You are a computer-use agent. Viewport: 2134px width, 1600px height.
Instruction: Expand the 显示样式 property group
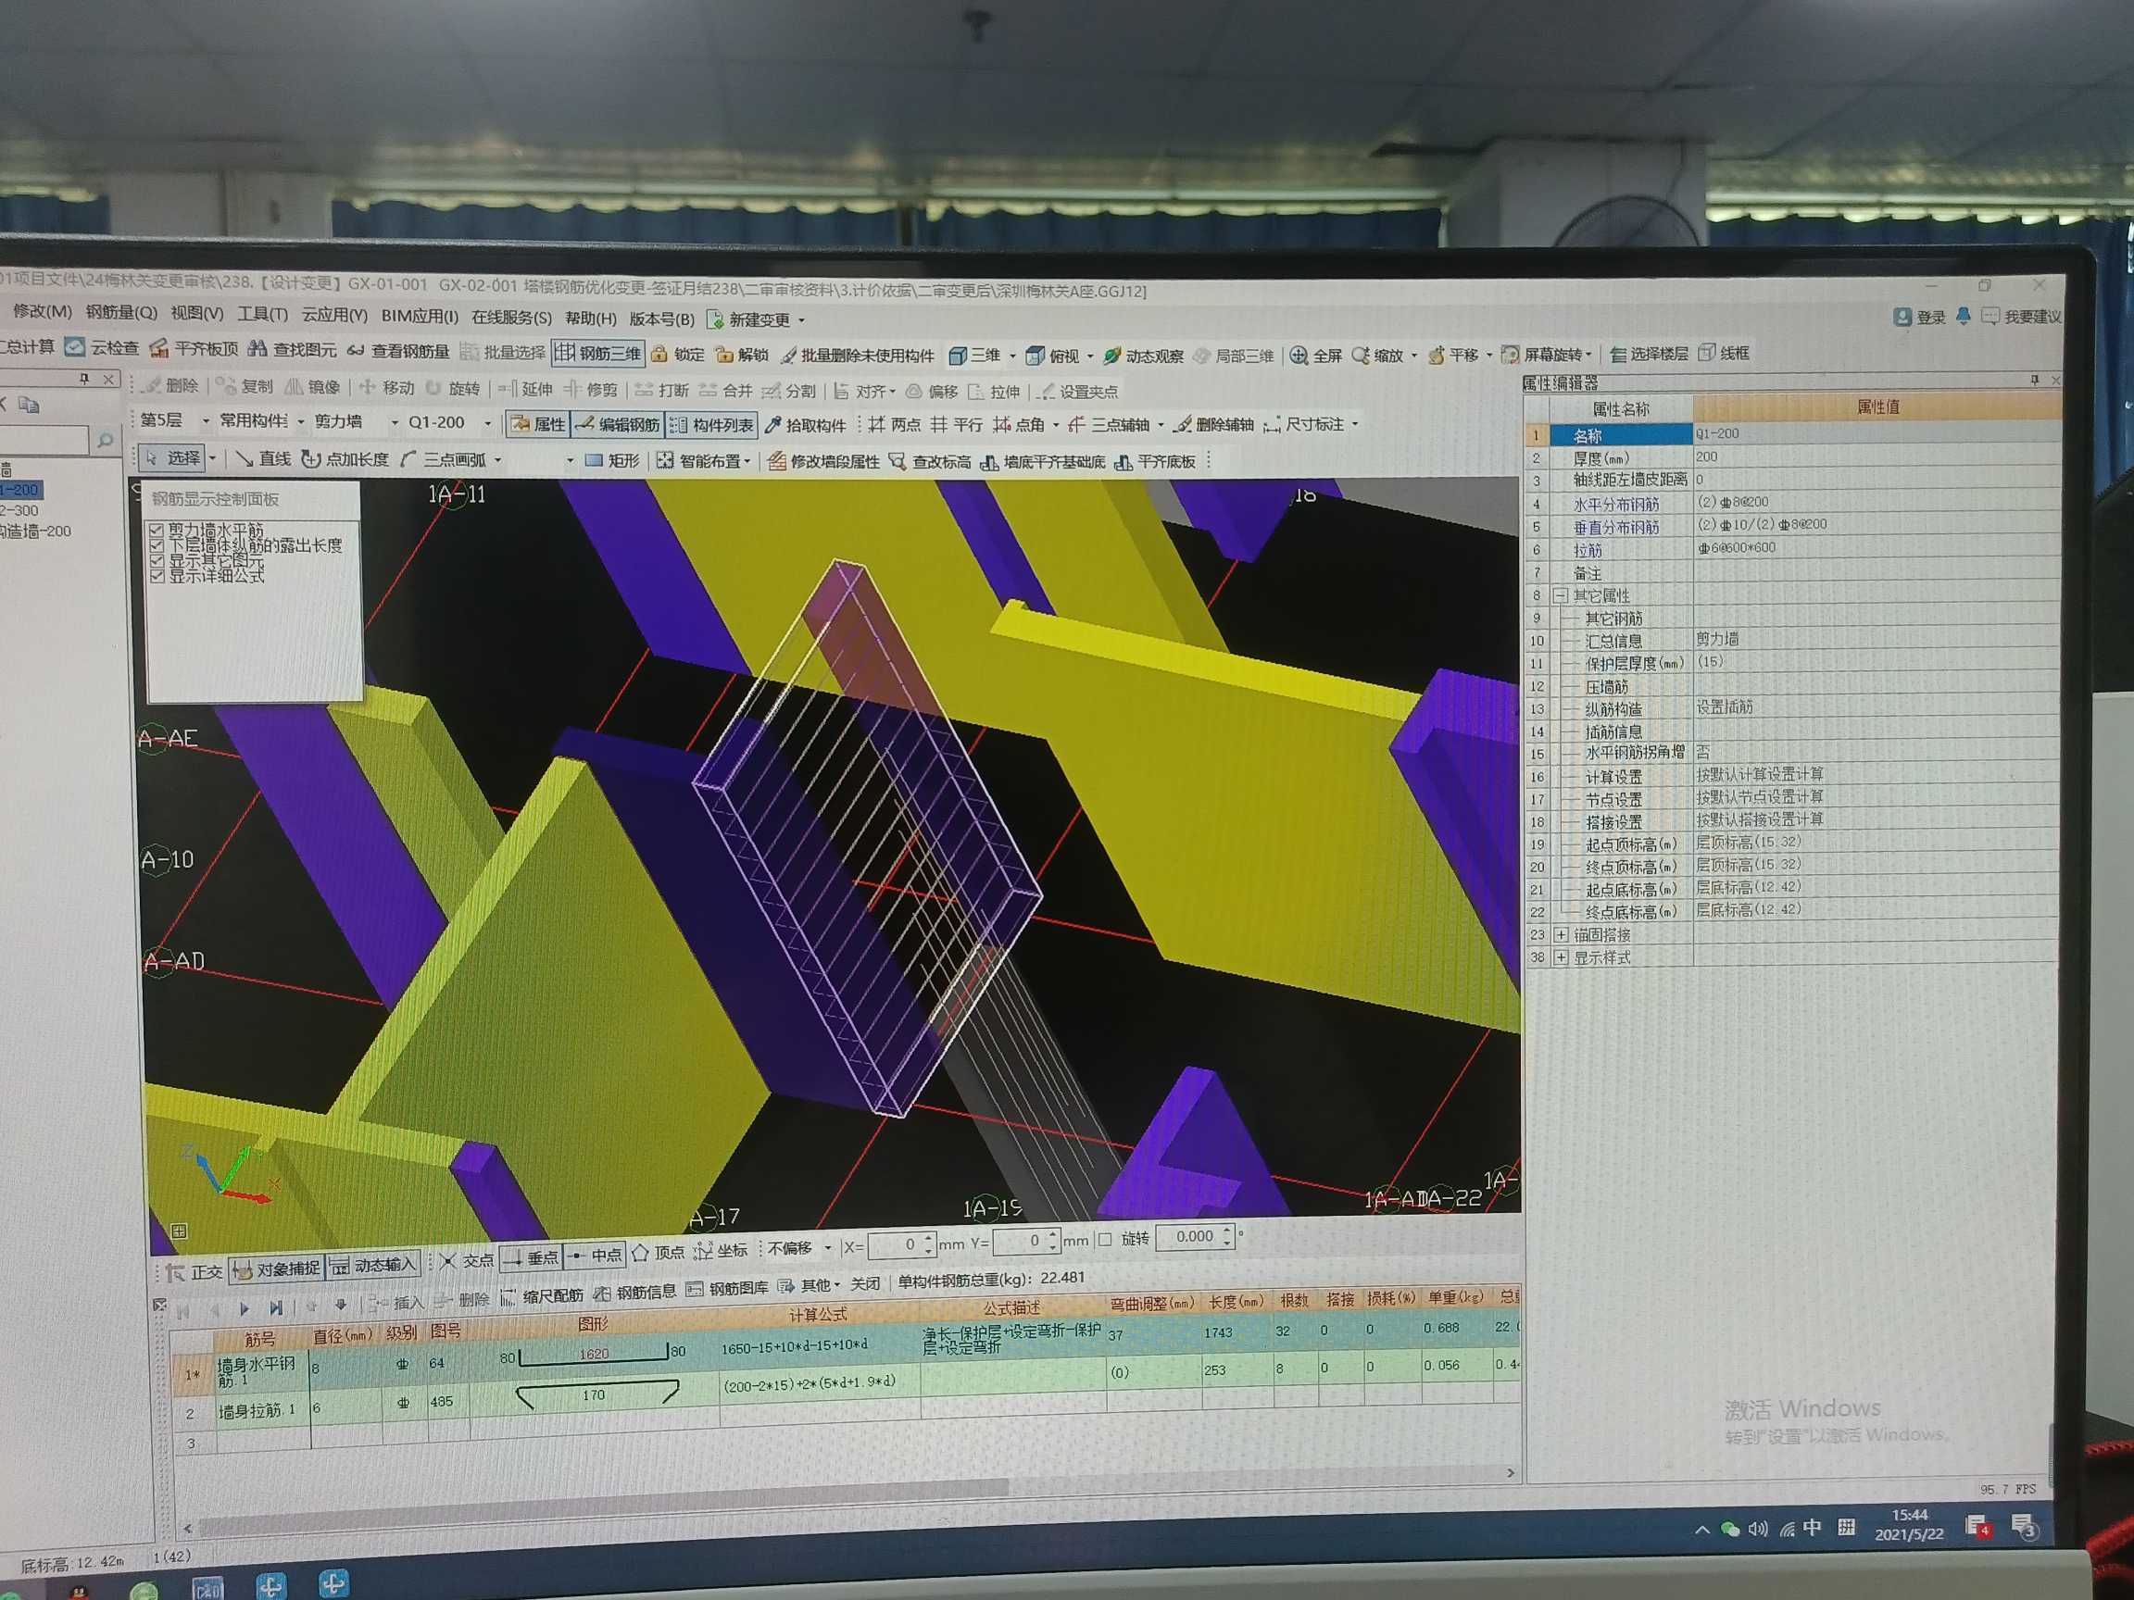click(x=1561, y=957)
